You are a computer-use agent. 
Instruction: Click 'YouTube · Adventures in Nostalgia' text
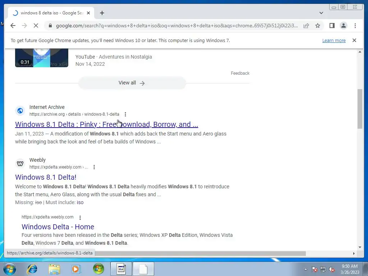(x=114, y=57)
